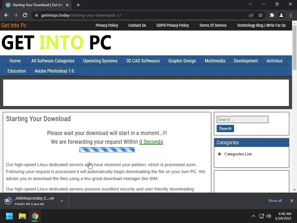This screenshot has width=297, height=223.
Task: Open Graphic Design category
Action: [182, 61]
